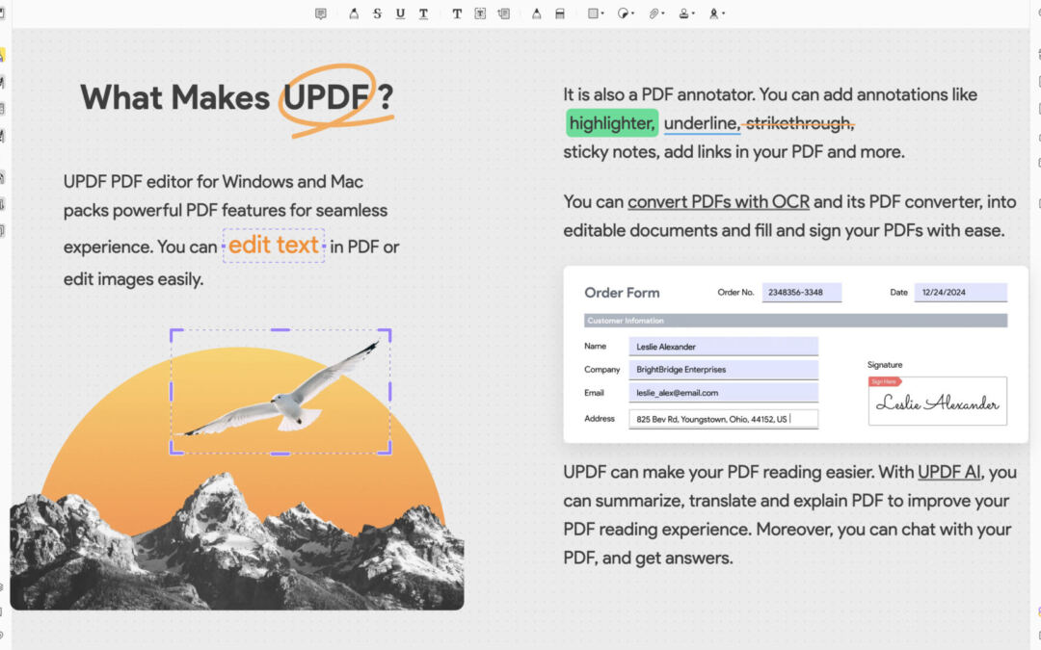Select the flying seagull image
This screenshot has height=650, width=1041.
click(280, 391)
